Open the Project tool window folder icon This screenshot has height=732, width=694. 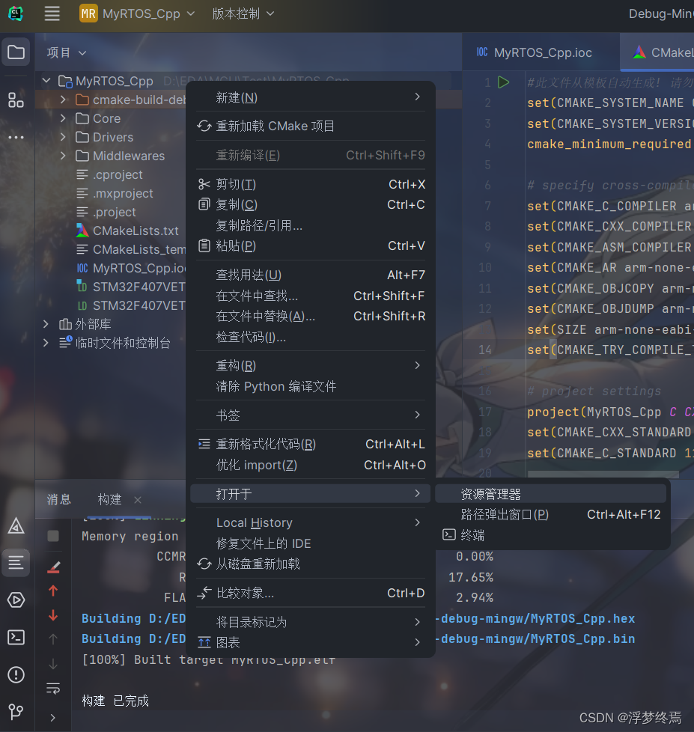pos(16,52)
